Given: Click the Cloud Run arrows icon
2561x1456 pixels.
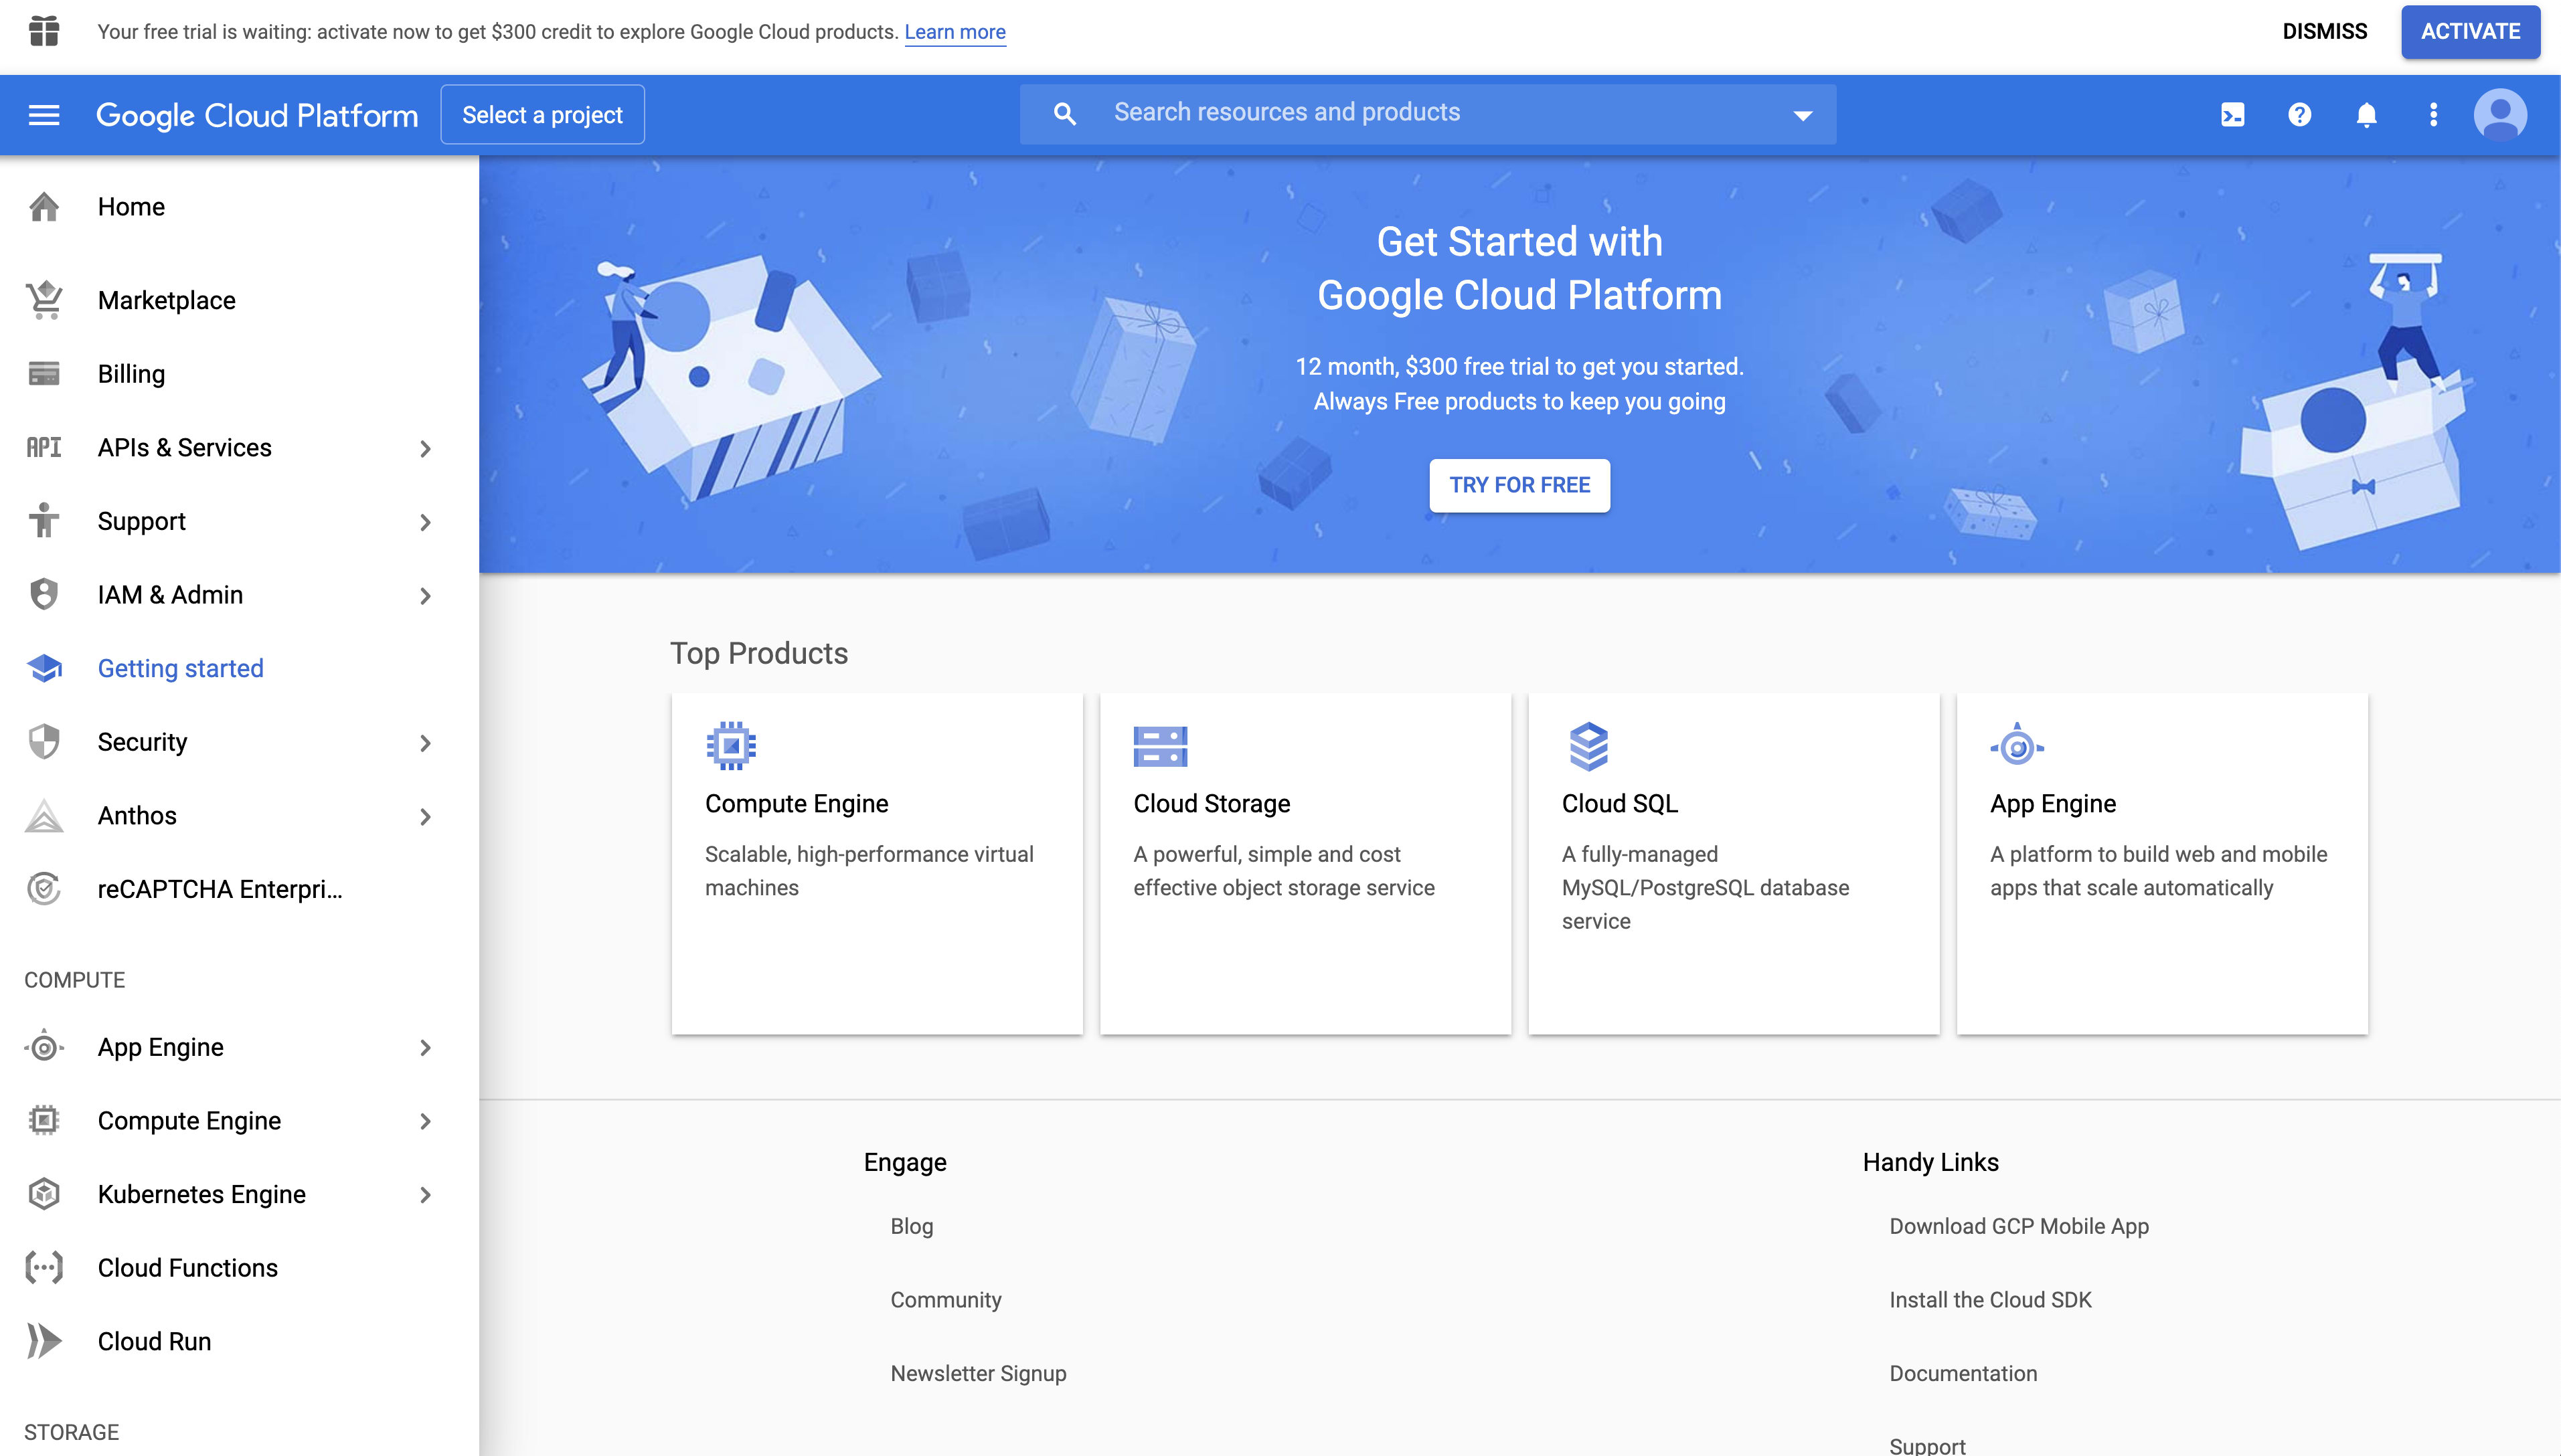Looking at the screenshot, I should tap(44, 1341).
